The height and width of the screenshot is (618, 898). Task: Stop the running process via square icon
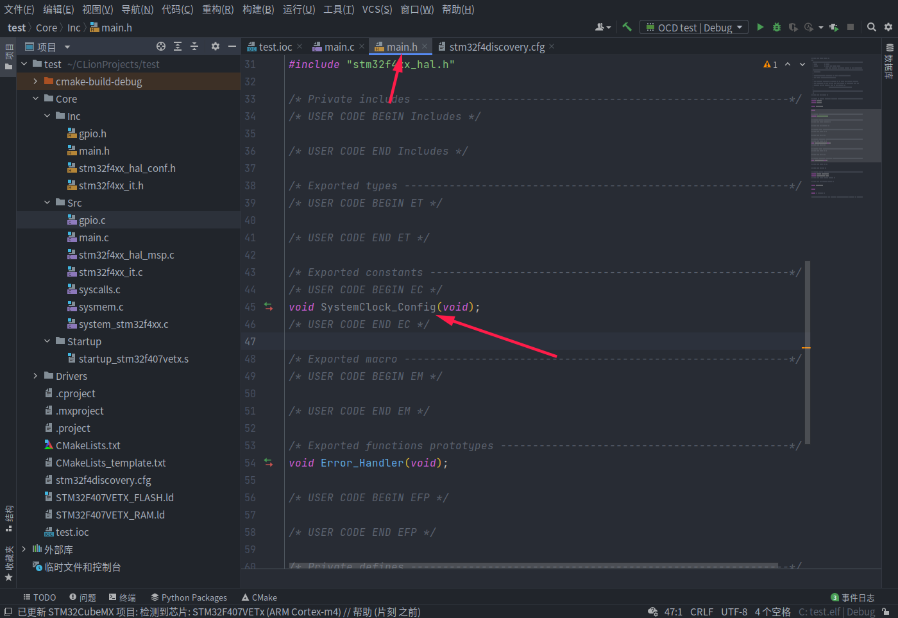pos(851,28)
